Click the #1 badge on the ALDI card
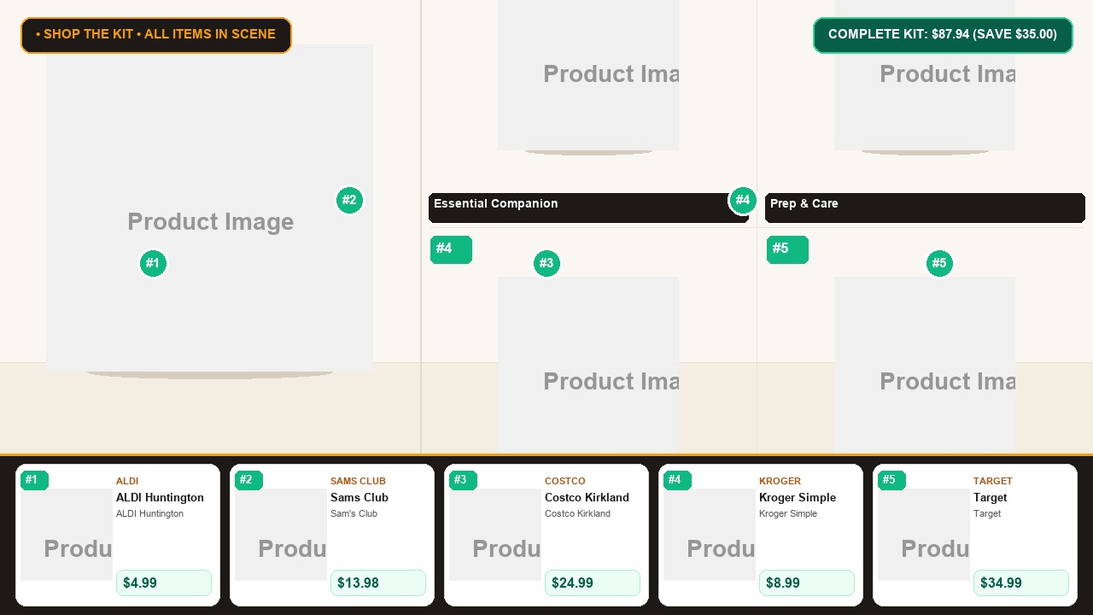Viewport: 1093px width, 615px height. [34, 480]
